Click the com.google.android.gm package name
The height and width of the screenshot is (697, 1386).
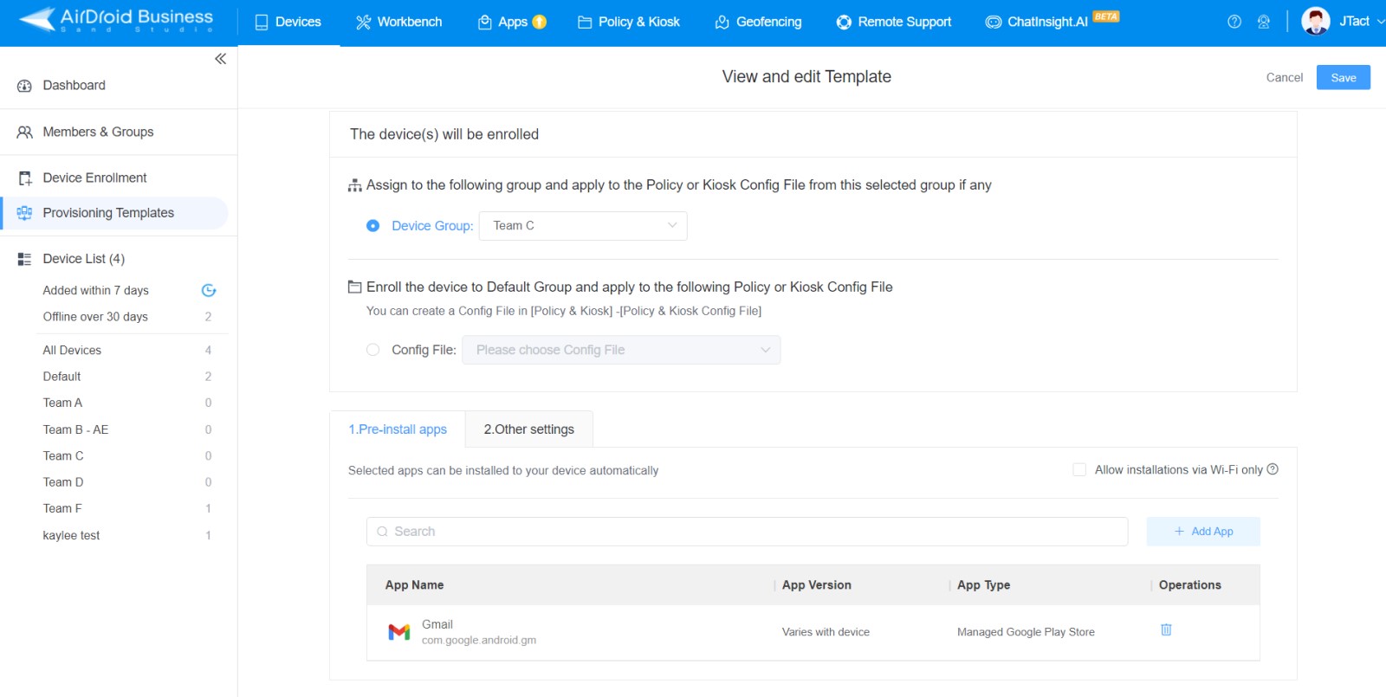479,641
